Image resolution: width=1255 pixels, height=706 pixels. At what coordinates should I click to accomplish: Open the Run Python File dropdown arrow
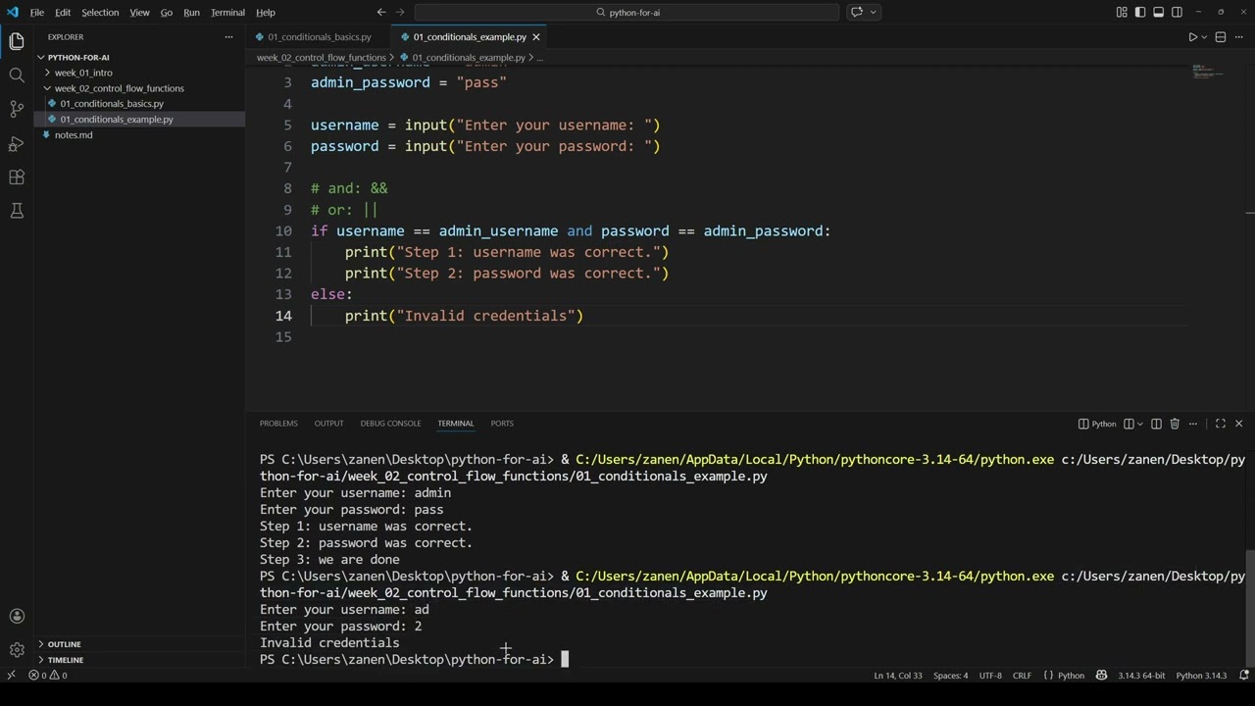point(1204,37)
